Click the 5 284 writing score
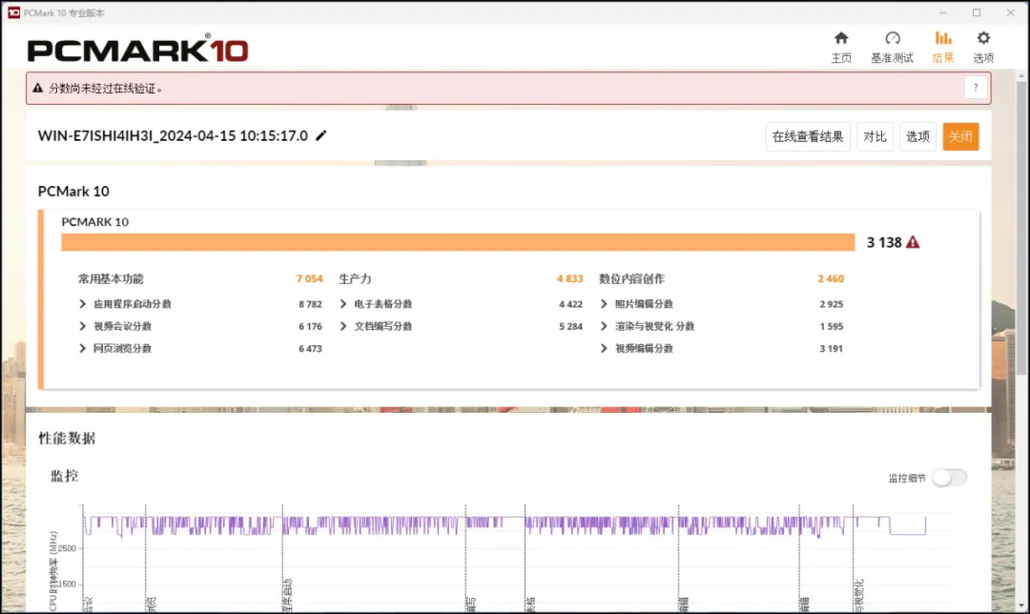The height and width of the screenshot is (614, 1030). pyautogui.click(x=571, y=326)
